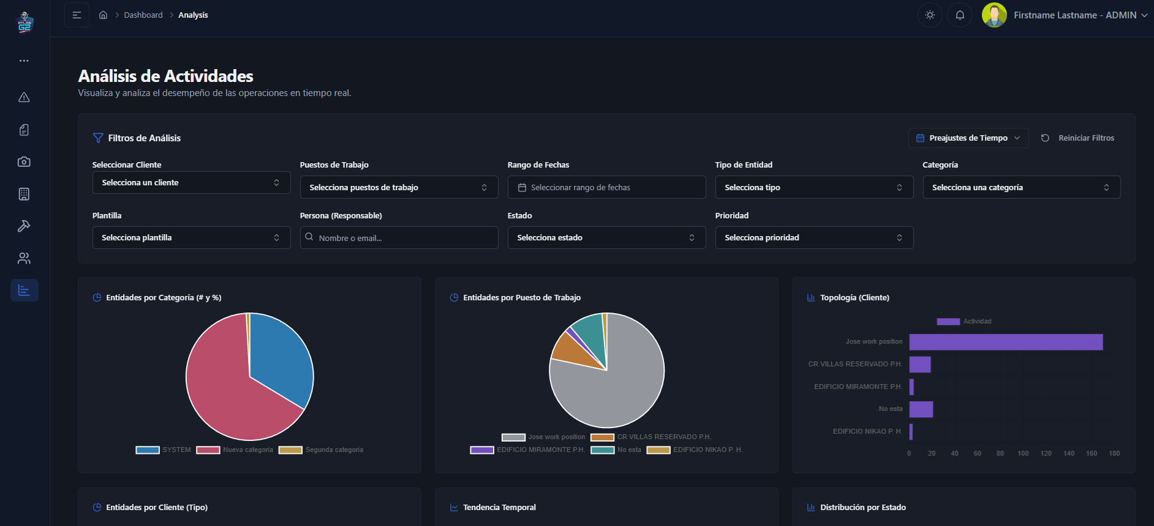Click the building icon in sidebar
Image resolution: width=1154 pixels, height=526 pixels.
pos(24,194)
